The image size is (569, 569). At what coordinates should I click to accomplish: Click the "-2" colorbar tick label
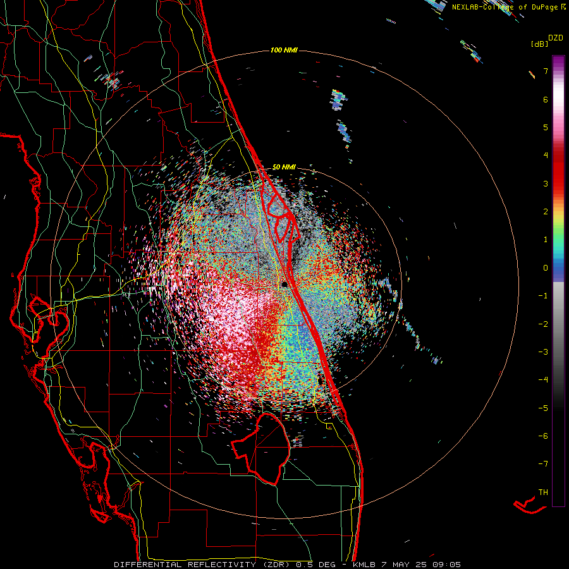point(543,324)
